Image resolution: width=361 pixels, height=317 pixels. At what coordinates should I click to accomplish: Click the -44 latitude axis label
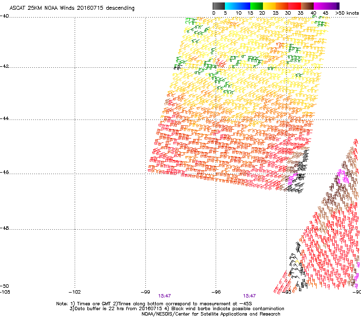[x=4, y=119]
